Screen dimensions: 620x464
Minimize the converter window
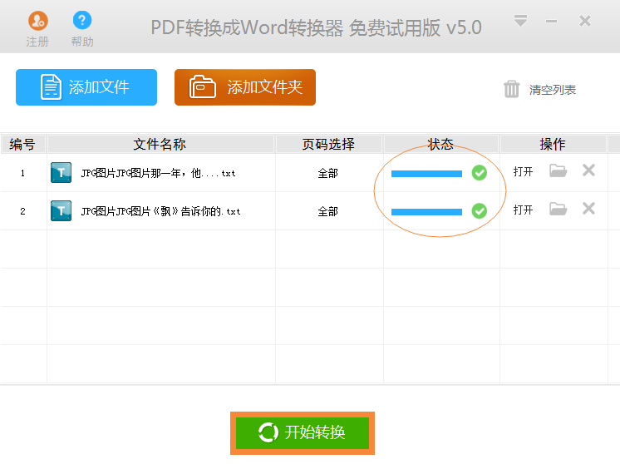551,21
